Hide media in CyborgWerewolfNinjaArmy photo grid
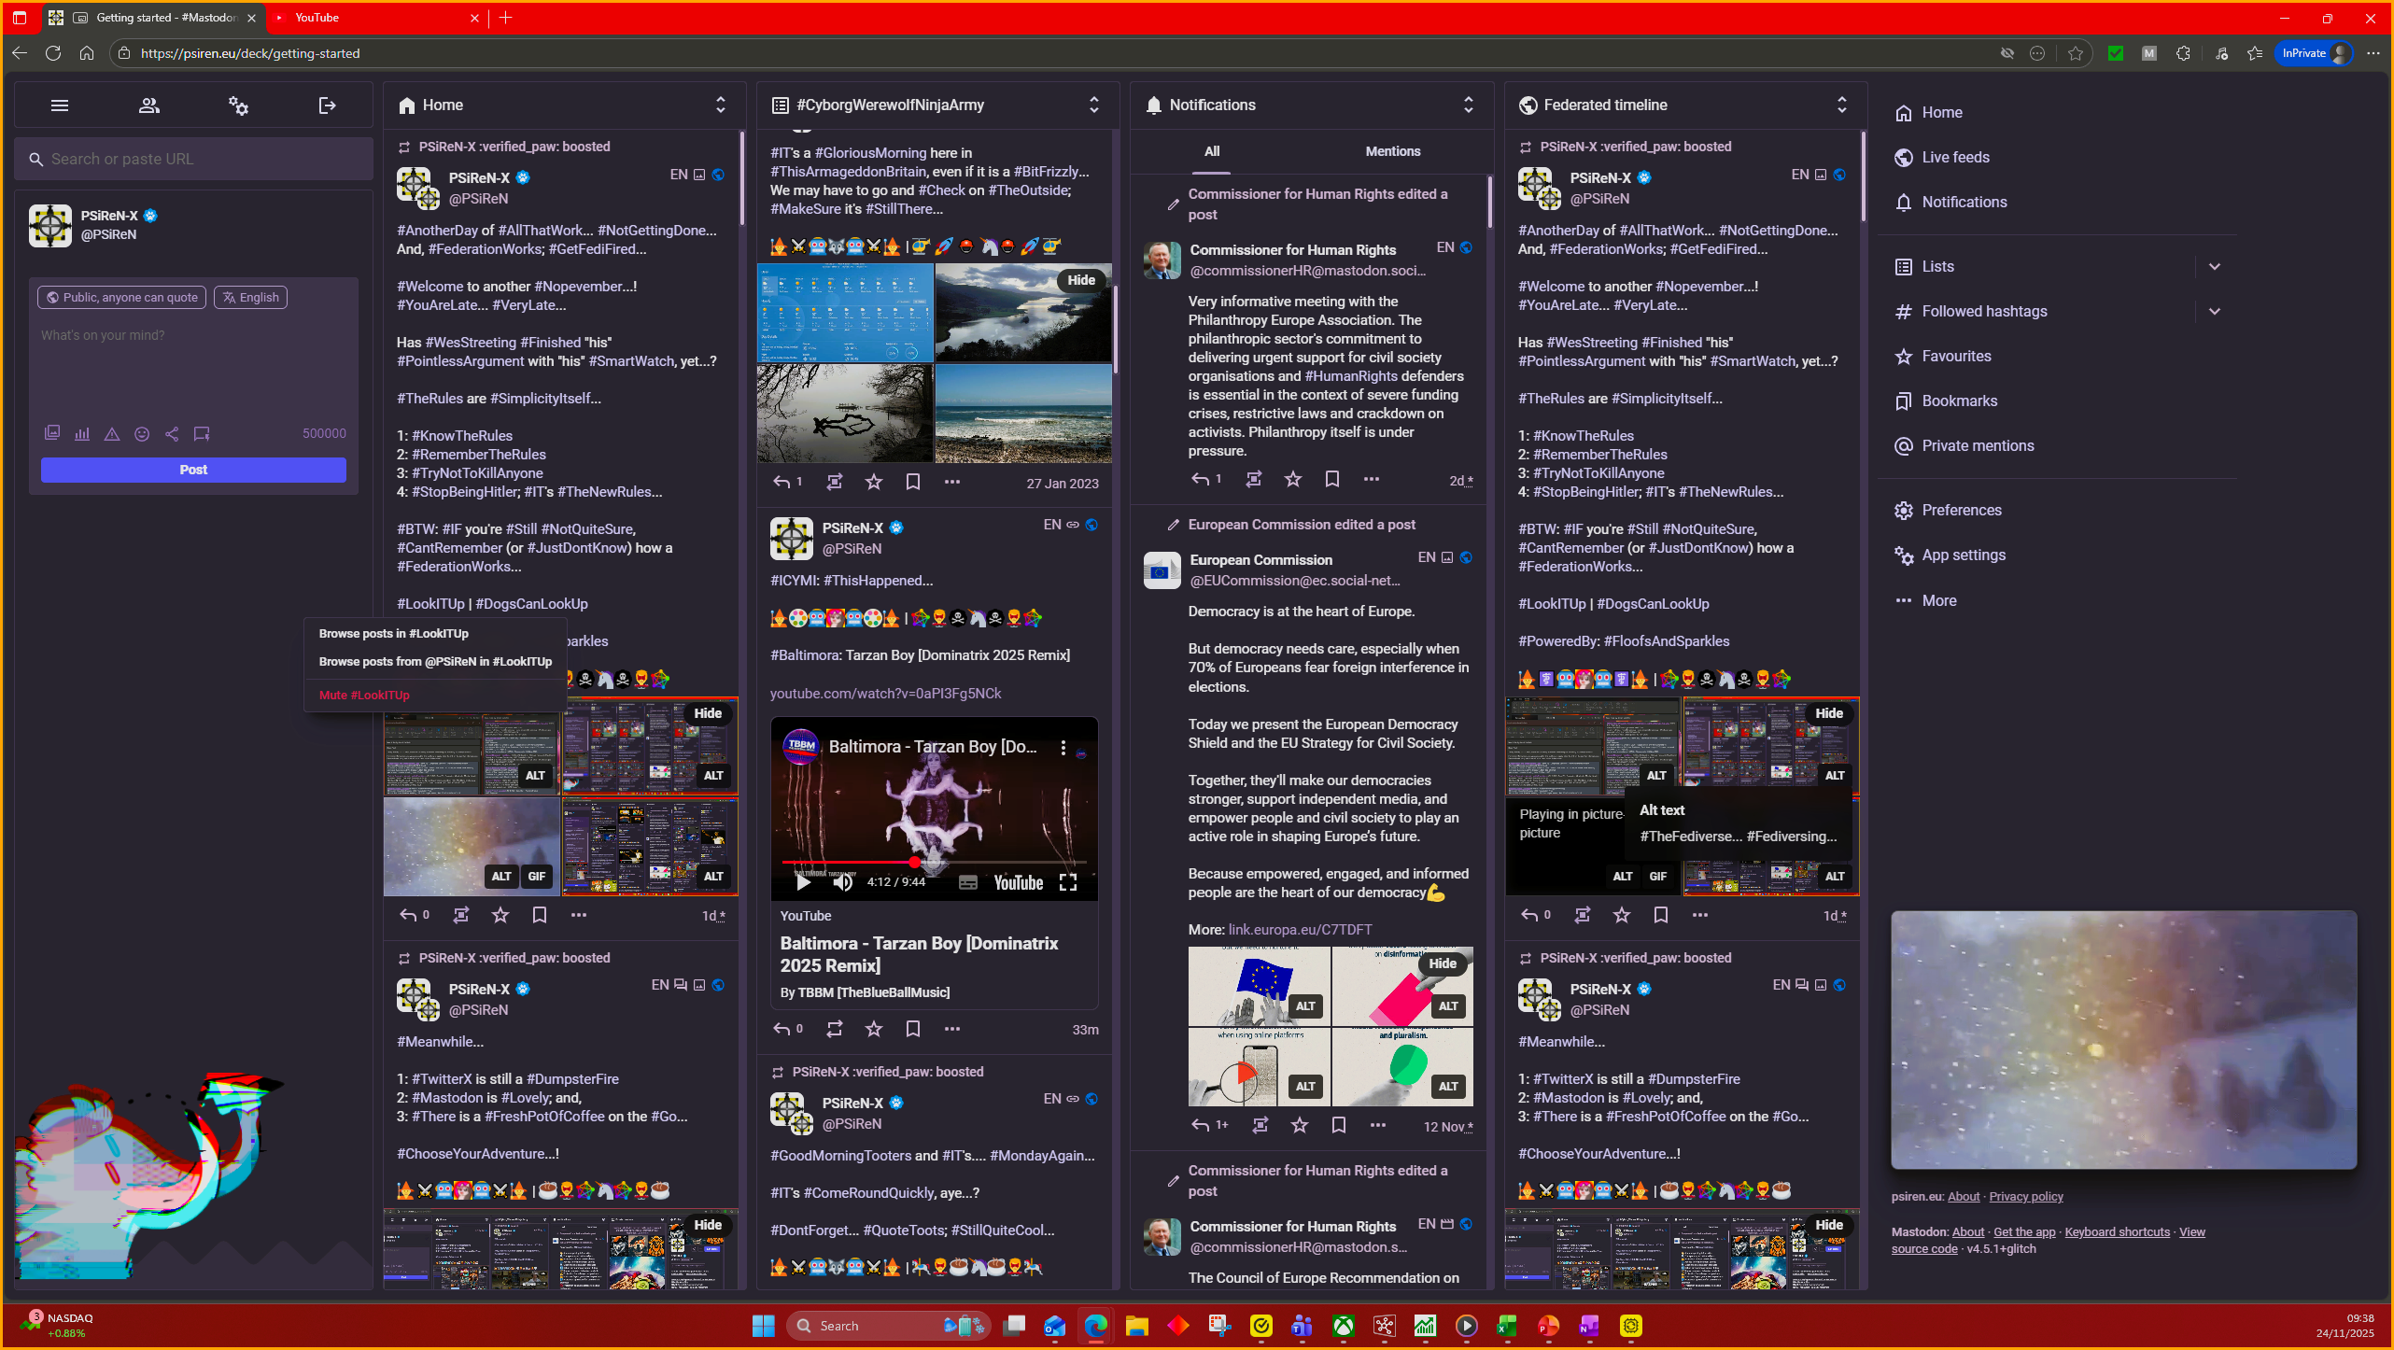 [x=1080, y=280]
